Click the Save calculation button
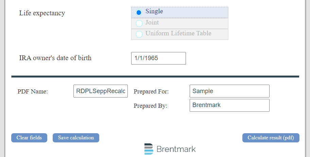The image size is (310, 157). point(76,138)
